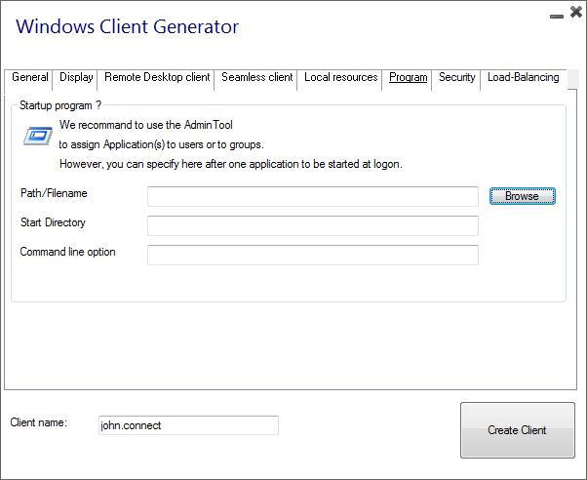Close the Windows Client Generator window

click(576, 12)
